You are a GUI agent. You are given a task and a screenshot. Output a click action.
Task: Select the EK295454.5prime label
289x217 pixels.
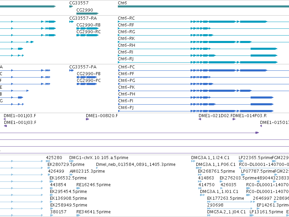tap(68, 192)
